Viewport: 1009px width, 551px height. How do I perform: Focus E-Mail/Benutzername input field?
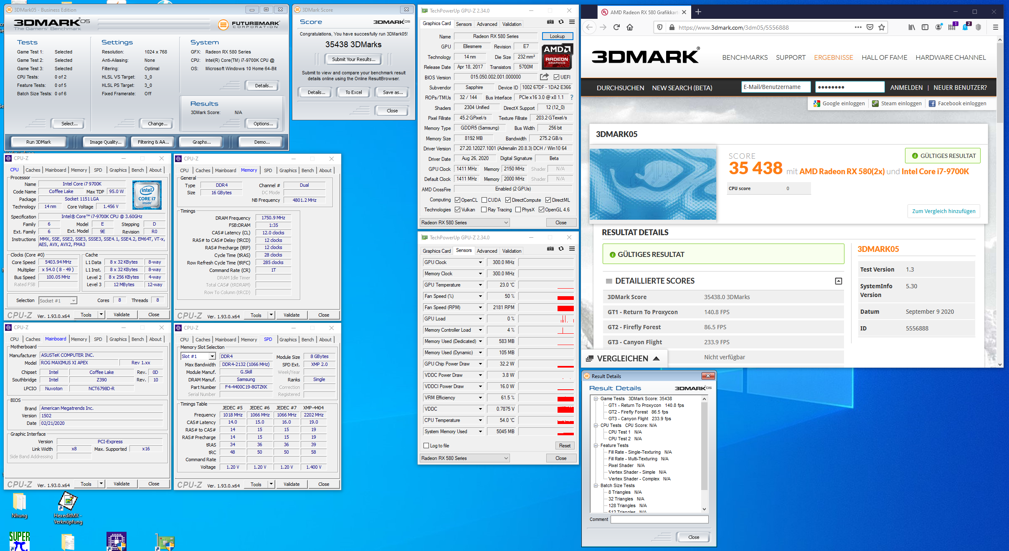[776, 87]
